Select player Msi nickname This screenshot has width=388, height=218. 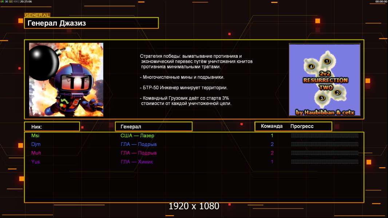35,136
